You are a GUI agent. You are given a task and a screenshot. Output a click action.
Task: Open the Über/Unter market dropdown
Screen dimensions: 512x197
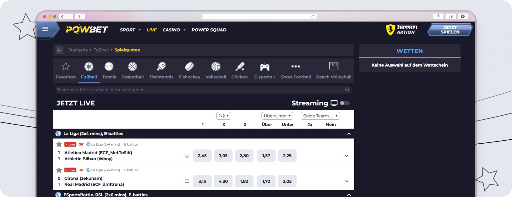coord(277,116)
